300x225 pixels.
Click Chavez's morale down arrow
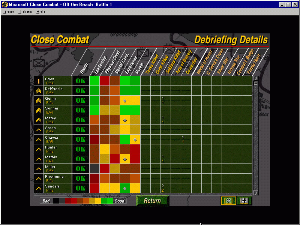[x=135, y=139]
